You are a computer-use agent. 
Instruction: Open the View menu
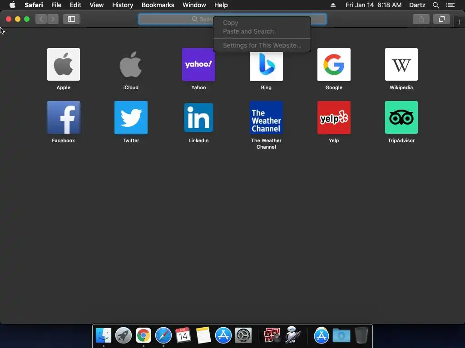coord(96,5)
